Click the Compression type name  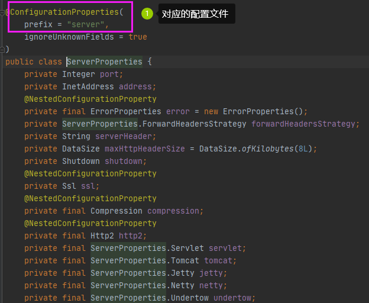(x=116, y=211)
